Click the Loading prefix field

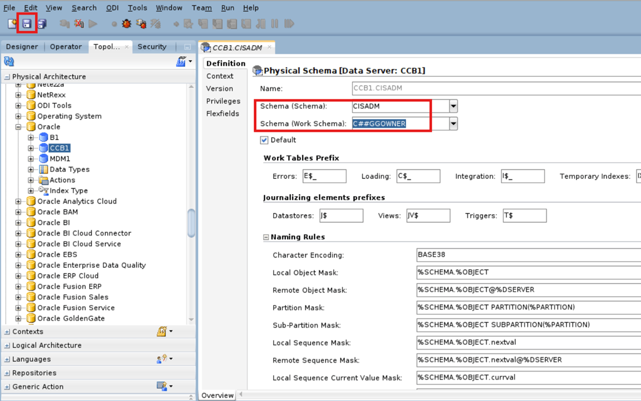click(x=418, y=176)
